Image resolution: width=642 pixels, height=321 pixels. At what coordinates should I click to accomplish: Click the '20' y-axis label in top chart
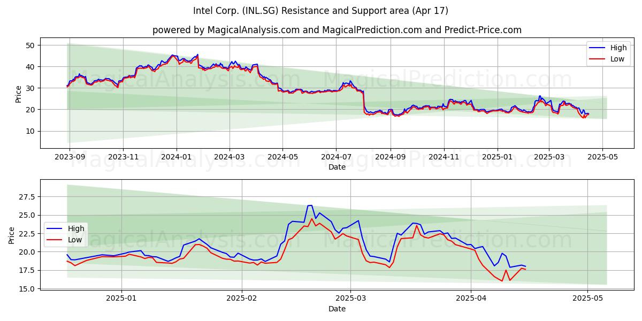(31, 110)
